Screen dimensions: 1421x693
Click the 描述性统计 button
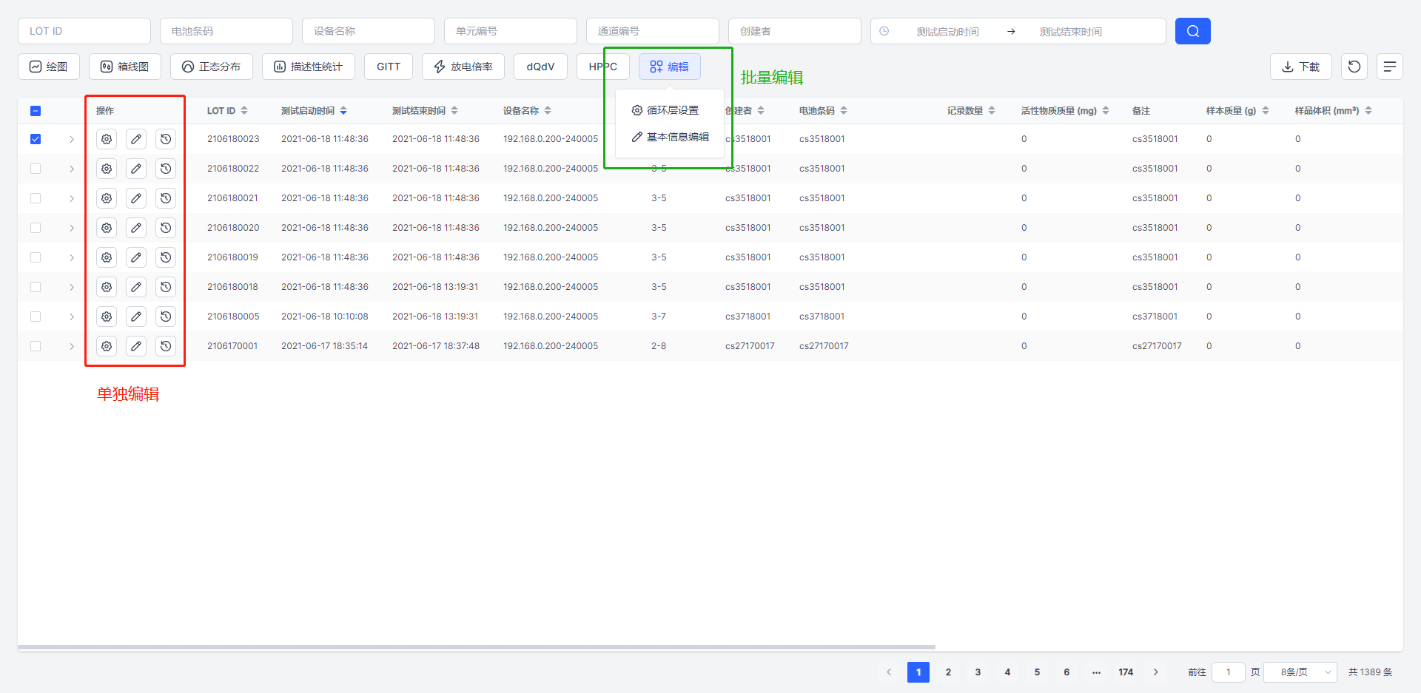(x=308, y=67)
